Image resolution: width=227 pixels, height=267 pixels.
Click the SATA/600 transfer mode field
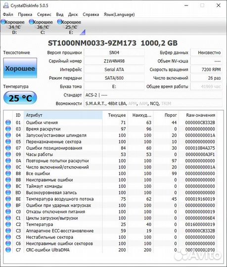pos(114,78)
